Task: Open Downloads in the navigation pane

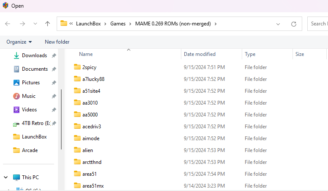Action: tap(34, 55)
